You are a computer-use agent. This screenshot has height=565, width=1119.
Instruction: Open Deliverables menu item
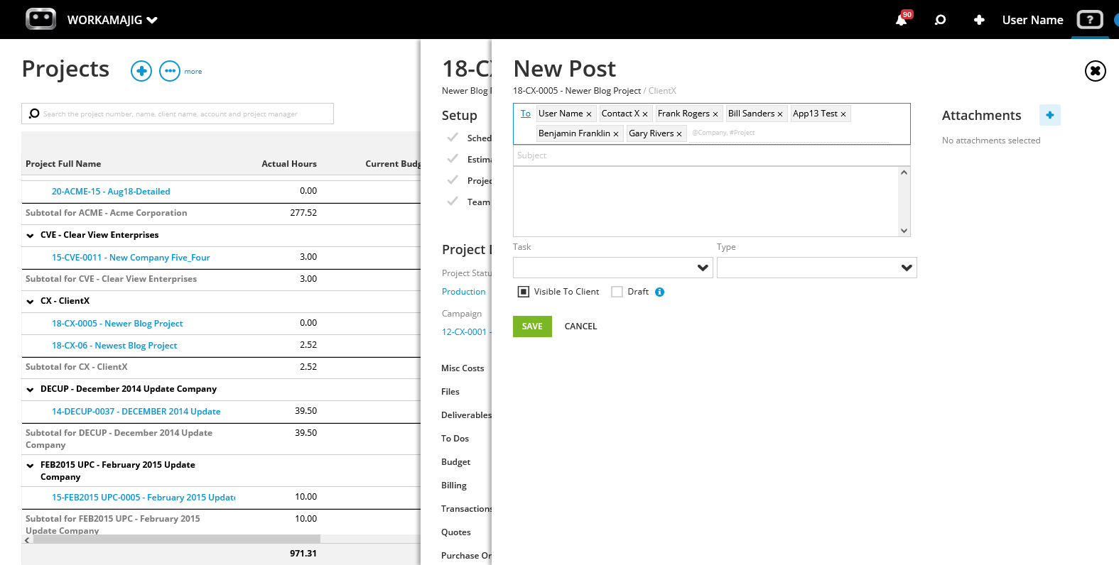tap(466, 415)
